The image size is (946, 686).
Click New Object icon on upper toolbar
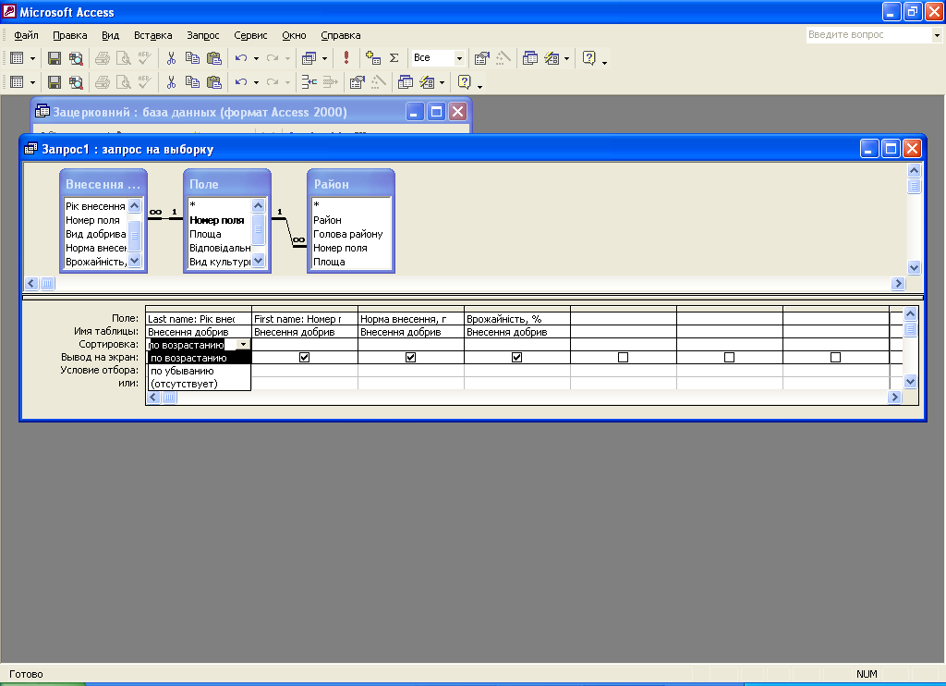pos(552,58)
